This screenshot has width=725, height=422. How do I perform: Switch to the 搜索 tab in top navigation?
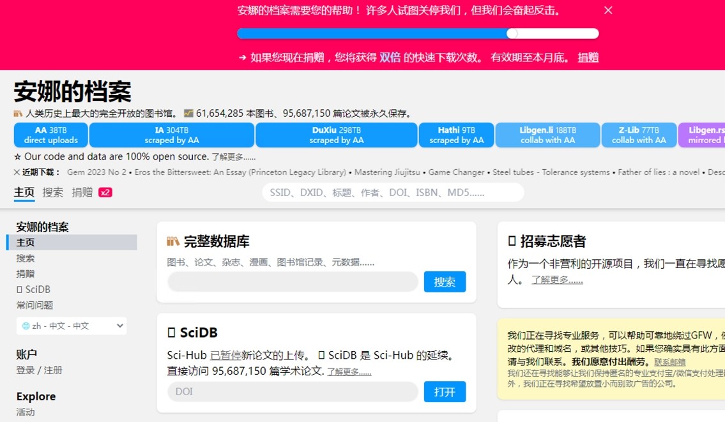(x=53, y=192)
